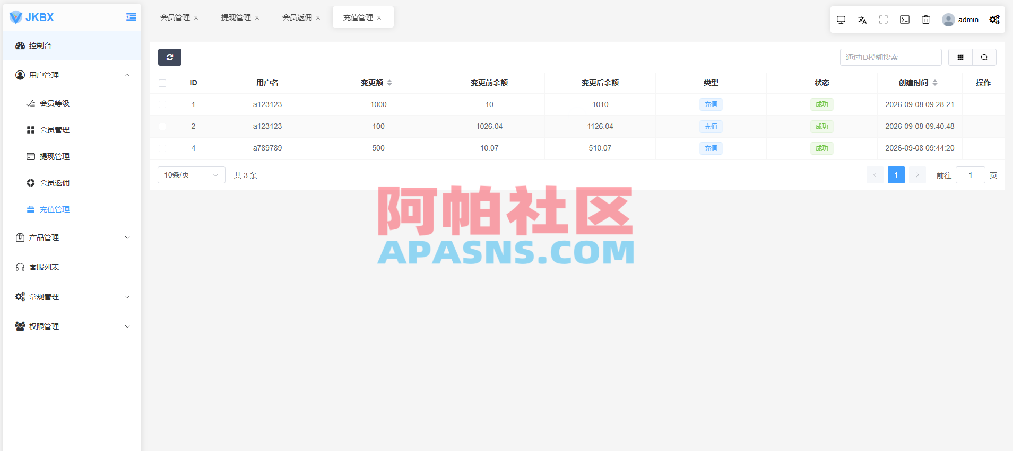The image size is (1013, 451).
Task: Expand the 产品管理 menu group
Action: [x=72, y=237]
